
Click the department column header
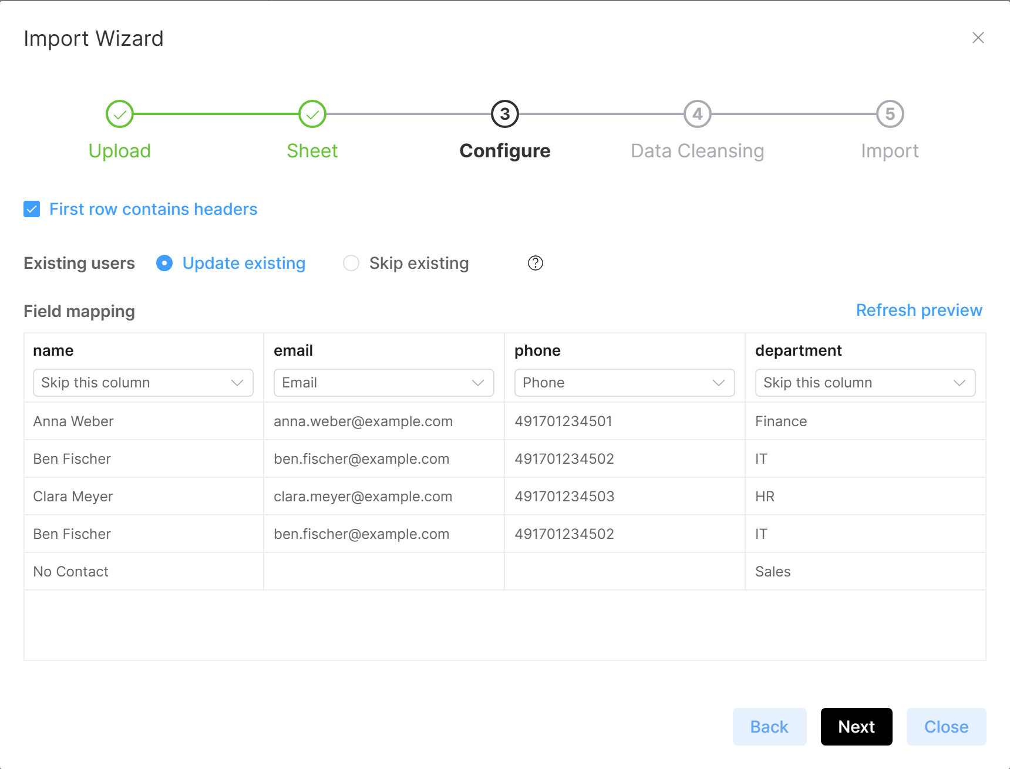click(x=799, y=350)
